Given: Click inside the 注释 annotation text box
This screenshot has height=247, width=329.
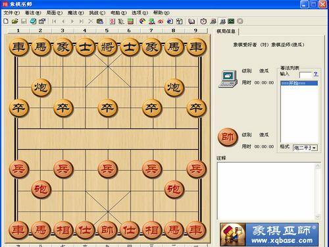Looking at the screenshot, I should (x=266, y=191).
